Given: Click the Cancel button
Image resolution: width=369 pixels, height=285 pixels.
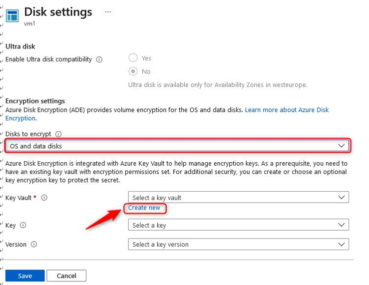Looking at the screenshot, I should point(66,276).
